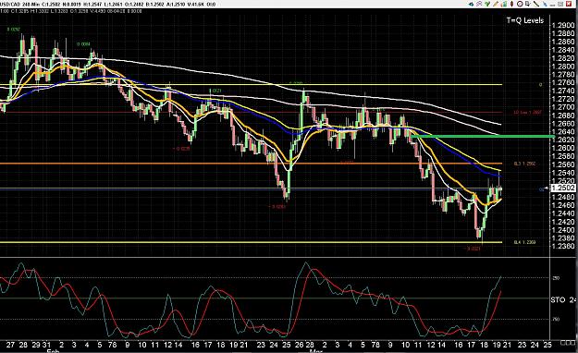Image resolution: width=578 pixels, height=353 pixels.
Task: Click the date label 27 on time axis
Action: (10, 345)
